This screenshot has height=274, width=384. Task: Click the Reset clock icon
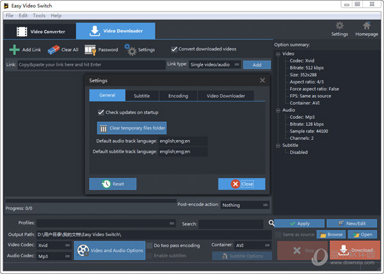[x=106, y=184]
